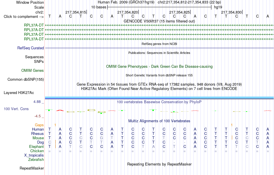Open the OMIM Genes track label

pos(33,71)
